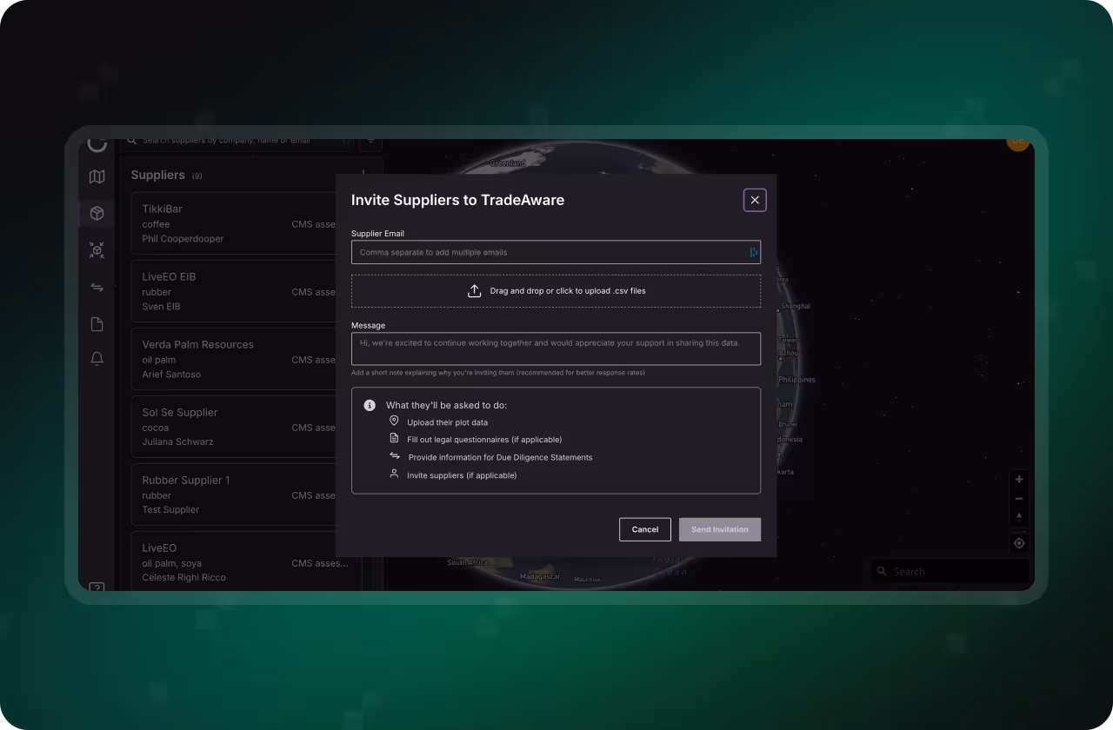This screenshot has width=1113, height=730.
Task: Click the Message text area
Action: point(556,348)
